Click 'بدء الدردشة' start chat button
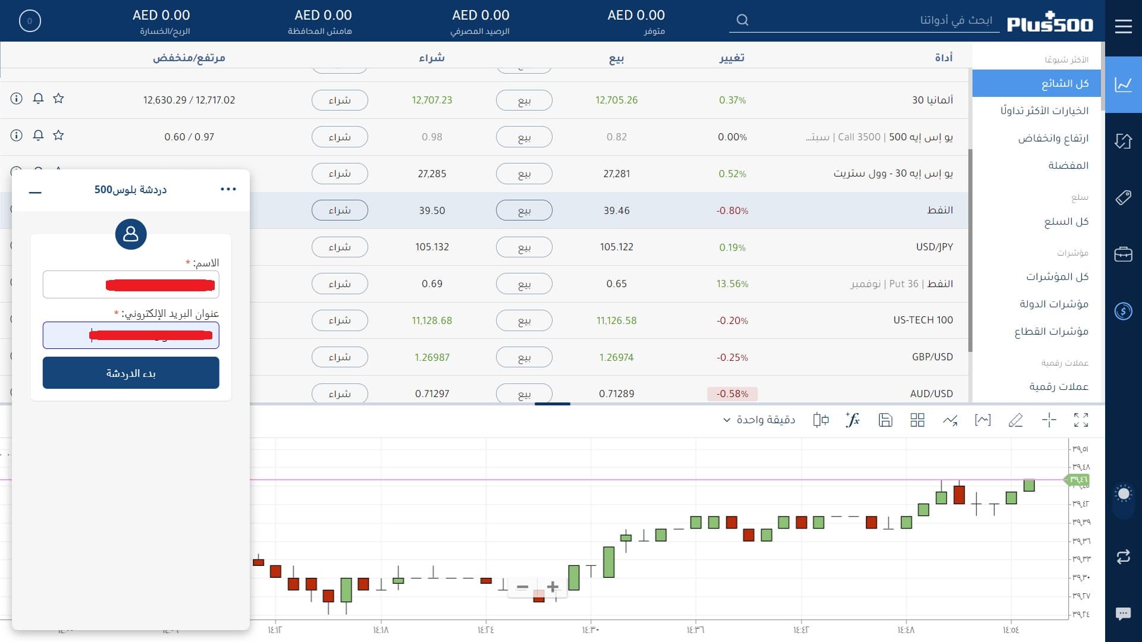Screen dimensions: 1142x642 pyautogui.click(x=131, y=373)
